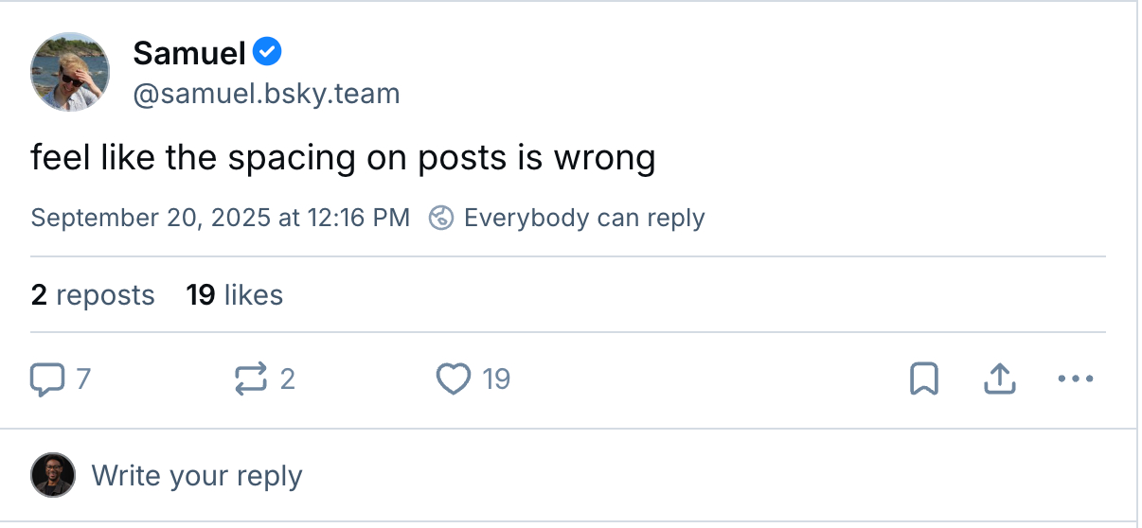
Task: Open the three-dot more options menu
Action: pos(1075,379)
